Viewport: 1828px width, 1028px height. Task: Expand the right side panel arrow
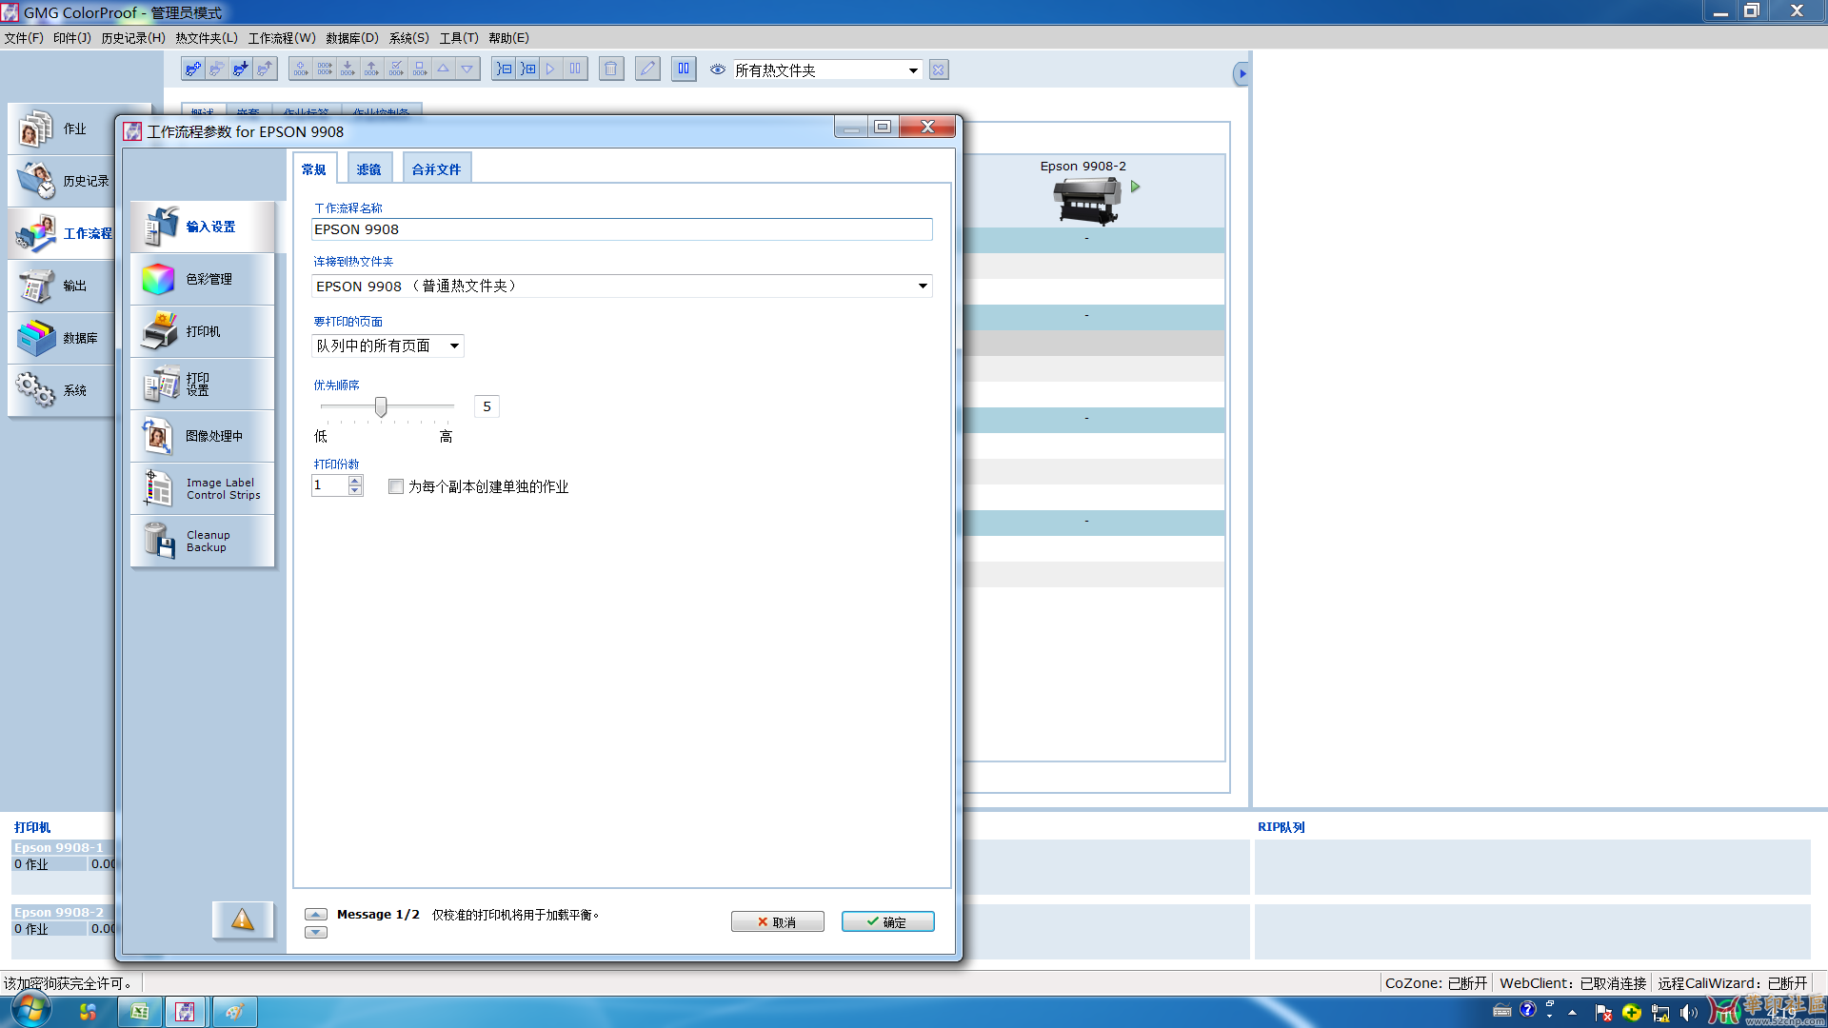[x=1241, y=73]
